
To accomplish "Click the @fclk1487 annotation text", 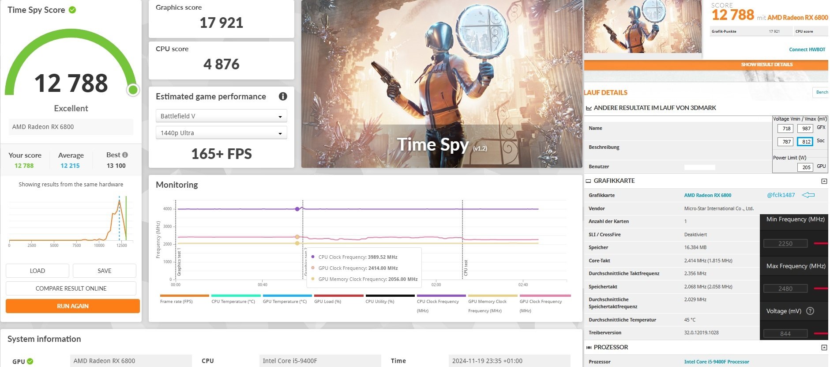I will [781, 195].
